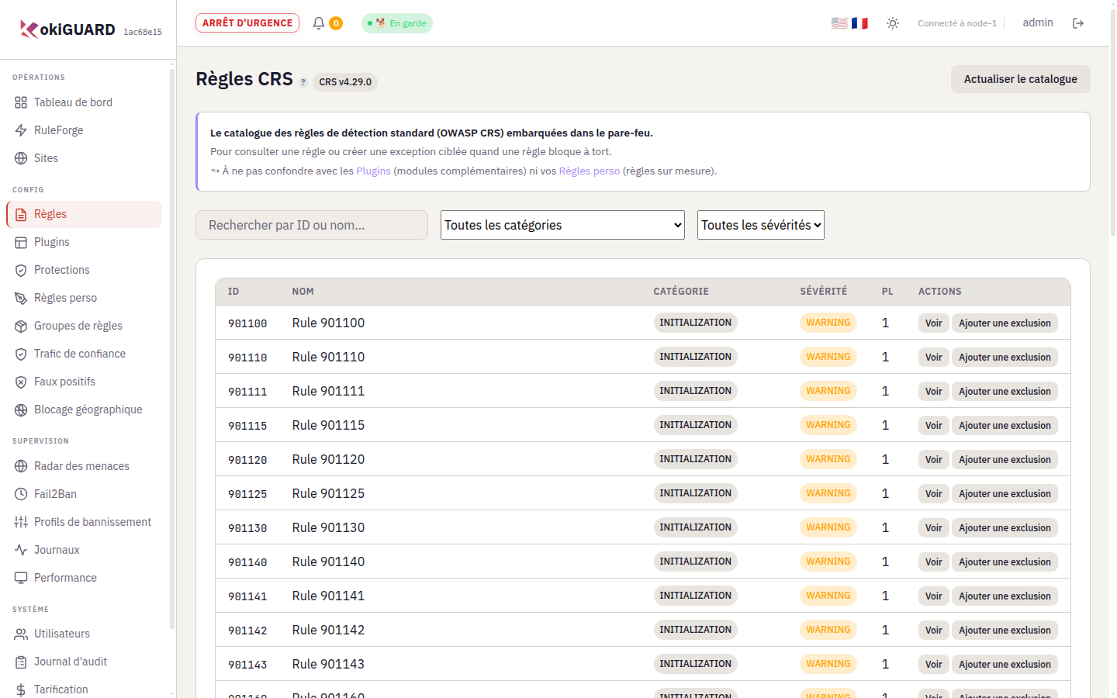Image resolution: width=1117 pixels, height=698 pixels.
Task: Click the Tarification dollar icon
Action: [x=21, y=689]
